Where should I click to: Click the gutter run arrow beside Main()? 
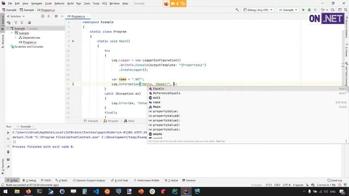tap(73, 41)
